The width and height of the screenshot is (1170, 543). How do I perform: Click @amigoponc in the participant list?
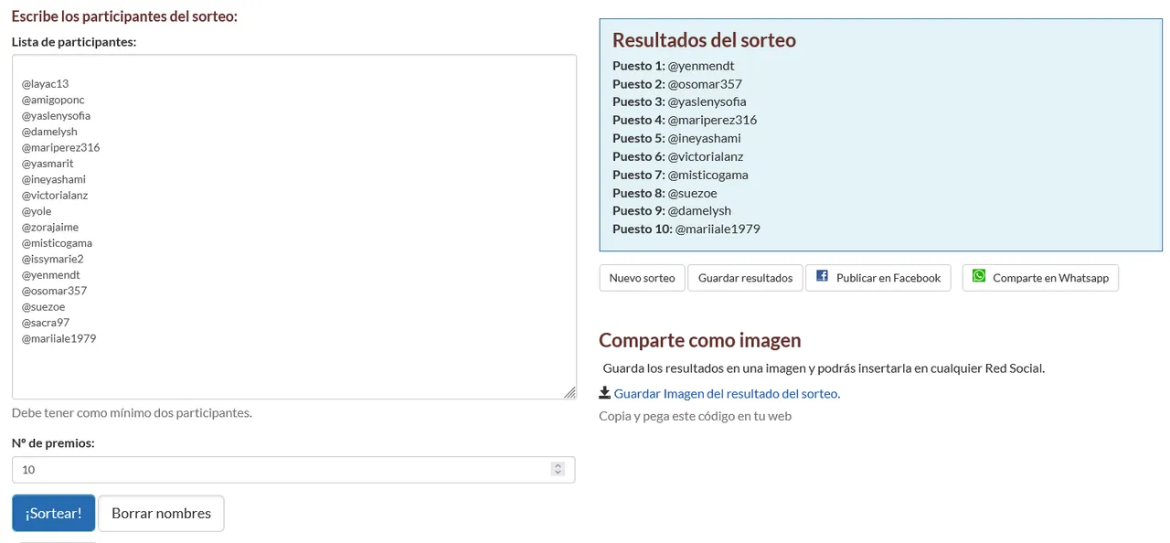pos(53,100)
